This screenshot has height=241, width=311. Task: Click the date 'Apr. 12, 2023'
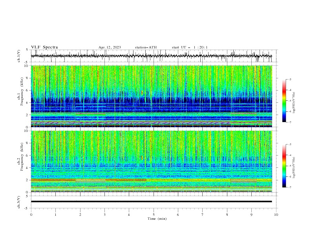110,47
